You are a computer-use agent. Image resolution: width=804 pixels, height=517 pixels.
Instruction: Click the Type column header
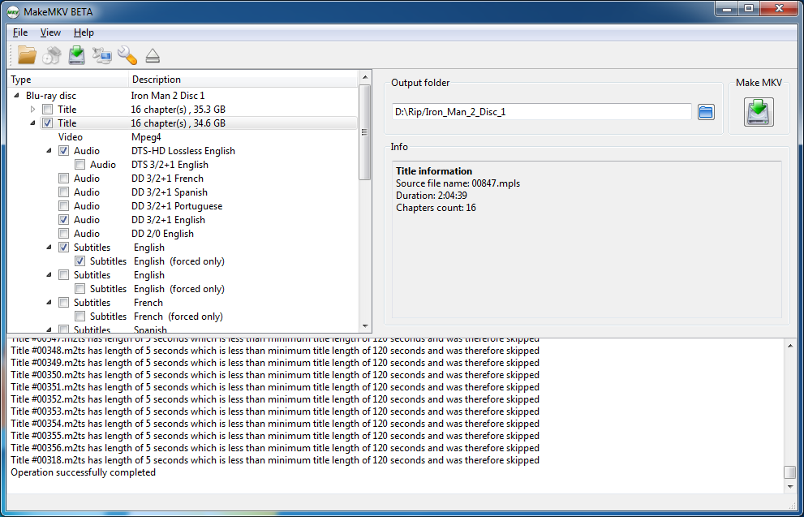tap(68, 80)
